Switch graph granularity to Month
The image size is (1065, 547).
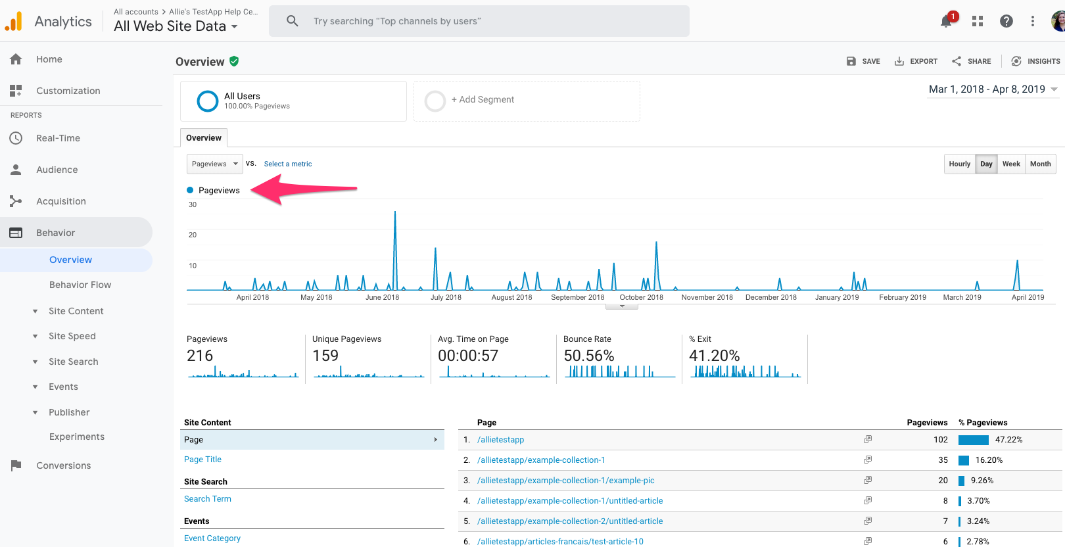click(1040, 164)
